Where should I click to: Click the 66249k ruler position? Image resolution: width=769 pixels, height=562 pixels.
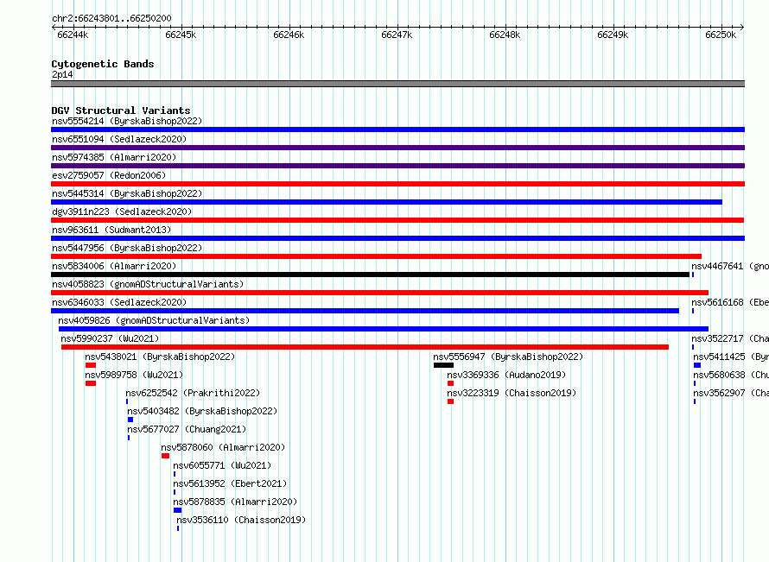pyautogui.click(x=613, y=35)
